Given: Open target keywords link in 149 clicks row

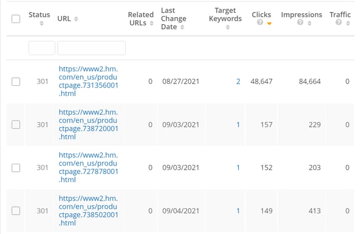Looking at the screenshot, I should click(238, 211).
